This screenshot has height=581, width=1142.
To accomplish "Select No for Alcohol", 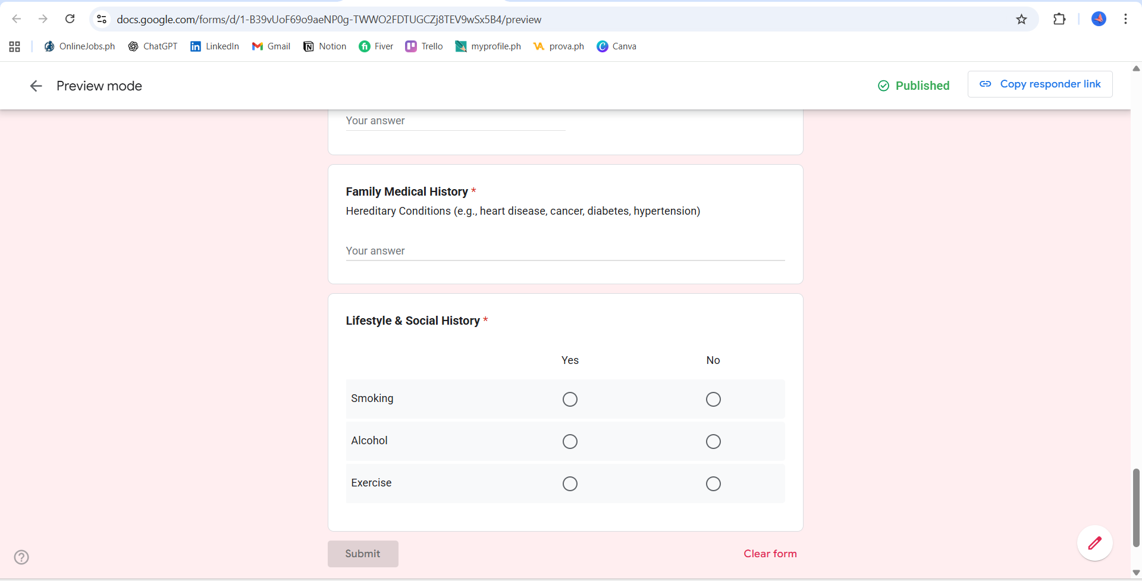I will click(713, 441).
